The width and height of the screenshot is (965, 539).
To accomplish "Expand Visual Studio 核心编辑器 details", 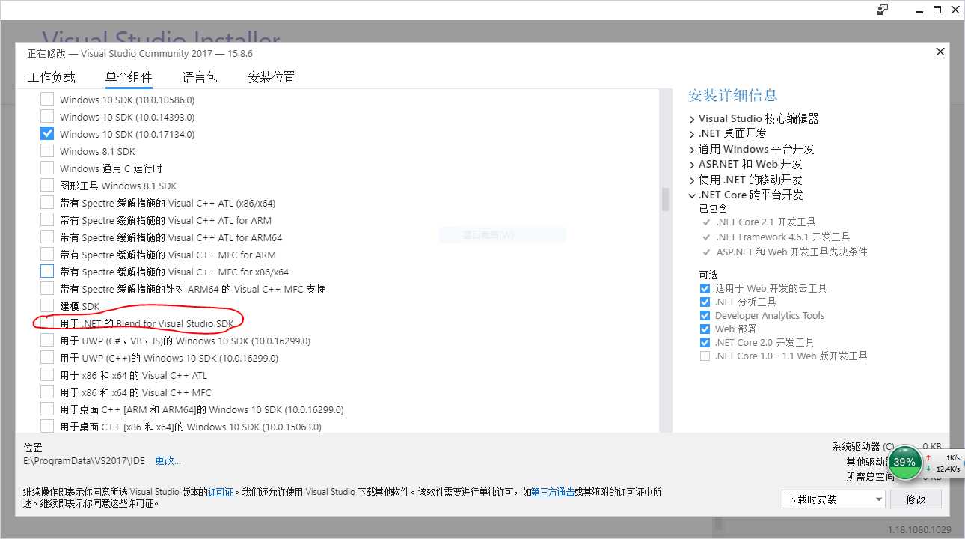I will click(692, 119).
